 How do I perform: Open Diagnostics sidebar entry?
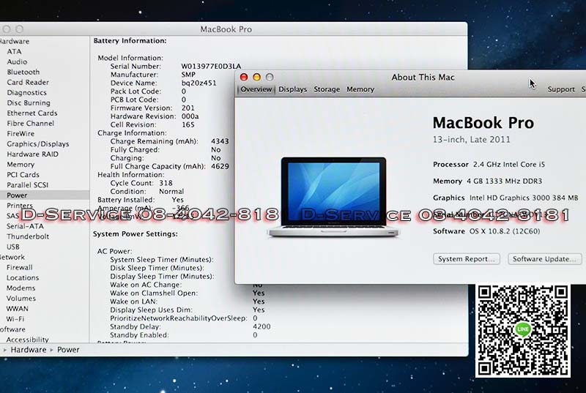[26, 92]
